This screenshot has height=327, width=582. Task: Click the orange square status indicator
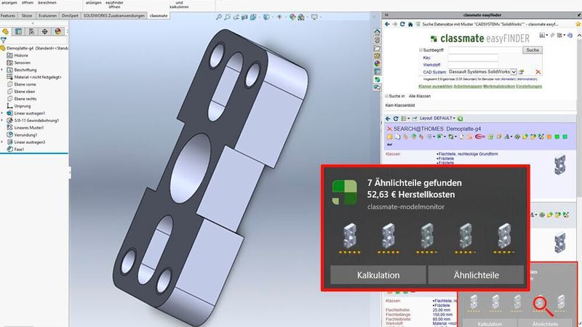coord(549,137)
